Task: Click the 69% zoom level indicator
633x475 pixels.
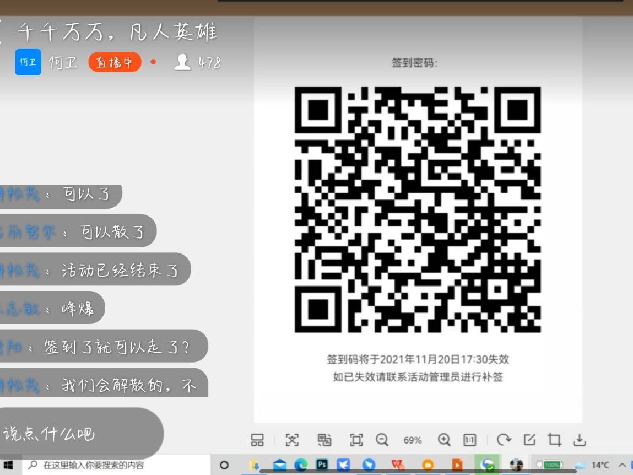Action: tap(413, 440)
